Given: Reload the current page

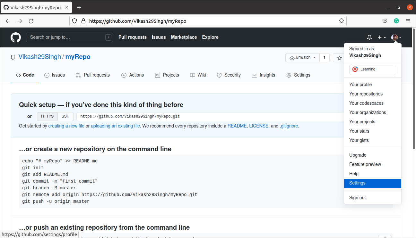Looking at the screenshot, I should [31, 21].
